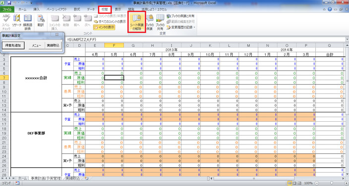Click メニュー button in 事業計画設定 panel

[37, 46]
